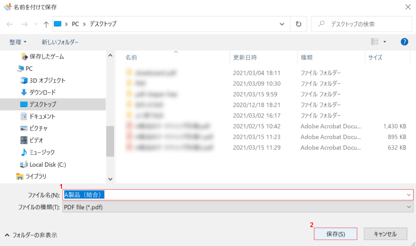416x246 pixels.
Task: Select PC in the address breadcrumb
Action: (x=75, y=24)
